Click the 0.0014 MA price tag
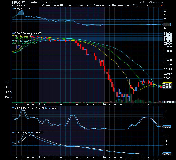 [x=167, y=84]
